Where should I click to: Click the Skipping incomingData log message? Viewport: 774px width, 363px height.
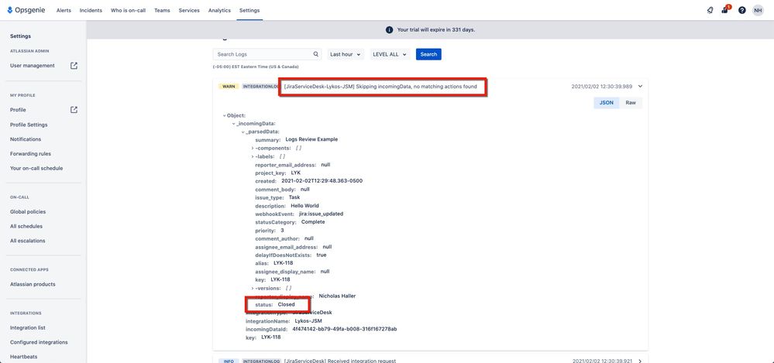380,87
